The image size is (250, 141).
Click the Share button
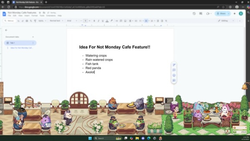[x=221, y=14]
